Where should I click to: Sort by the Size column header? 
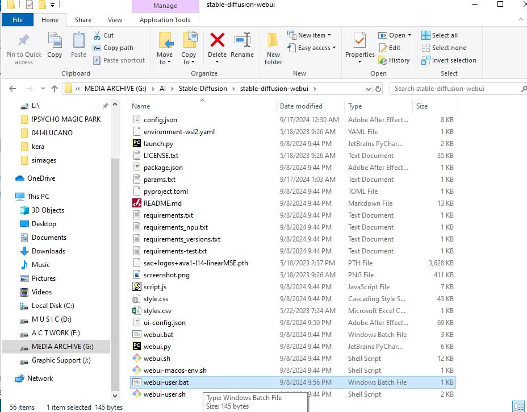pos(435,106)
